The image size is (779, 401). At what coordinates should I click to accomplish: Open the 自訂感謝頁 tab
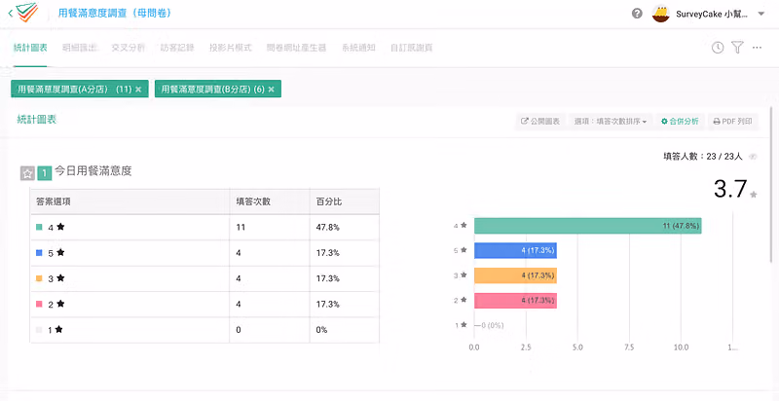tap(411, 48)
